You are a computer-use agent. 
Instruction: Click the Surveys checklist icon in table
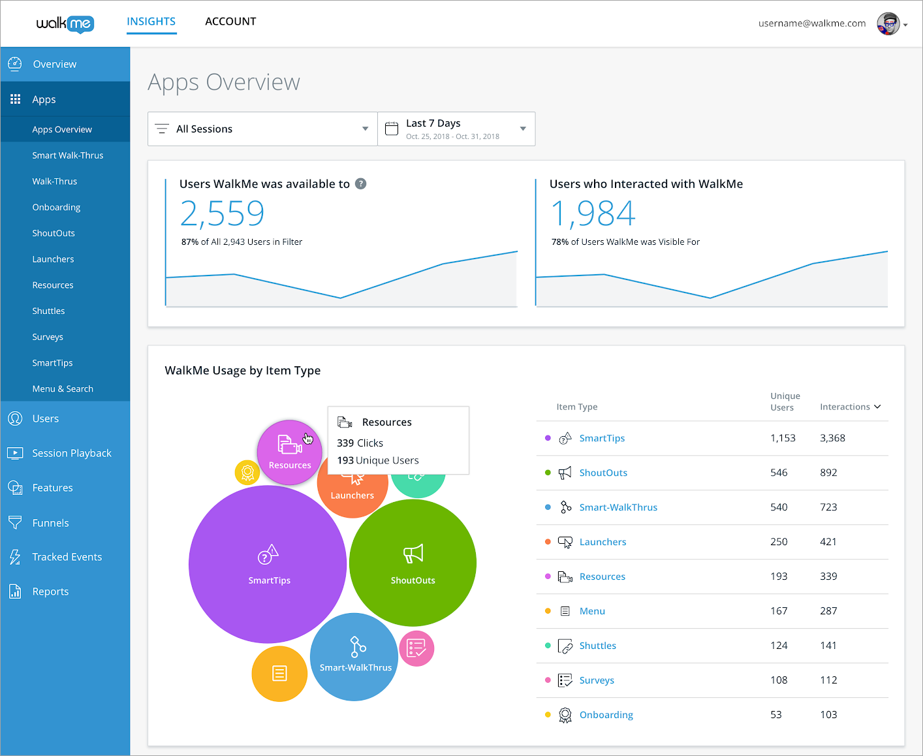pos(565,680)
